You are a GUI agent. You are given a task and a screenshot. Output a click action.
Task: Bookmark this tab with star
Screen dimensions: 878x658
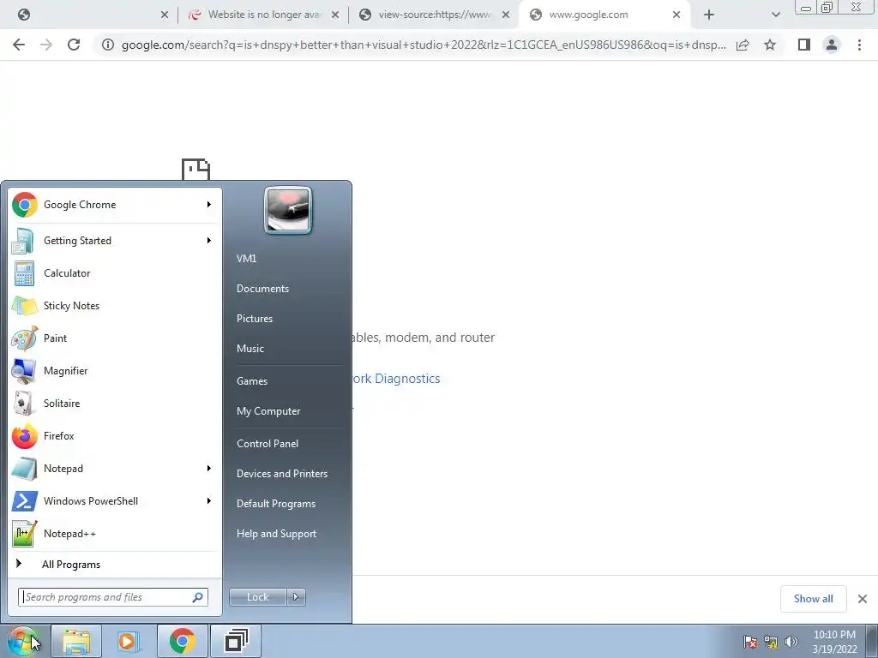click(770, 45)
